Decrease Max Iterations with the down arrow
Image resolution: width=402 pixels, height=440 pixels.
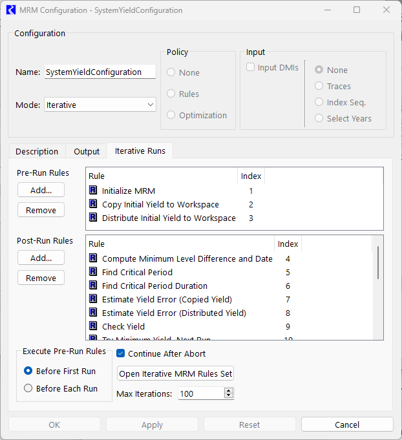coord(229,396)
